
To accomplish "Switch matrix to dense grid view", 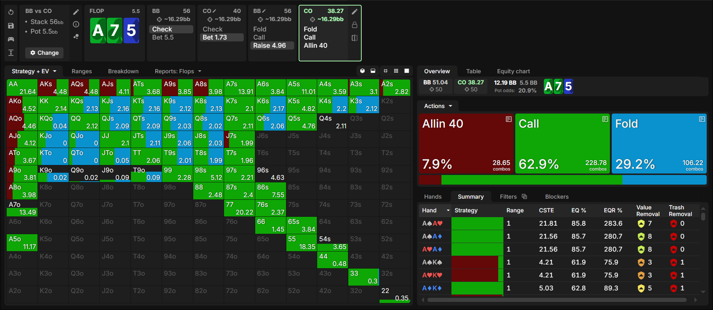I will 396,71.
